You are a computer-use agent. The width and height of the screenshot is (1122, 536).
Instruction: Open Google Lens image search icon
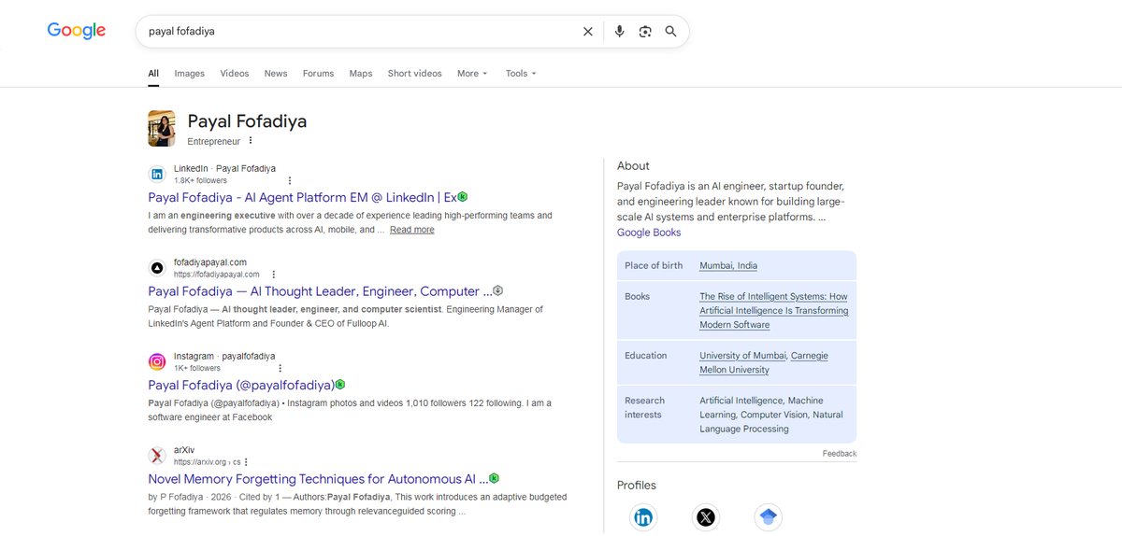(x=645, y=31)
